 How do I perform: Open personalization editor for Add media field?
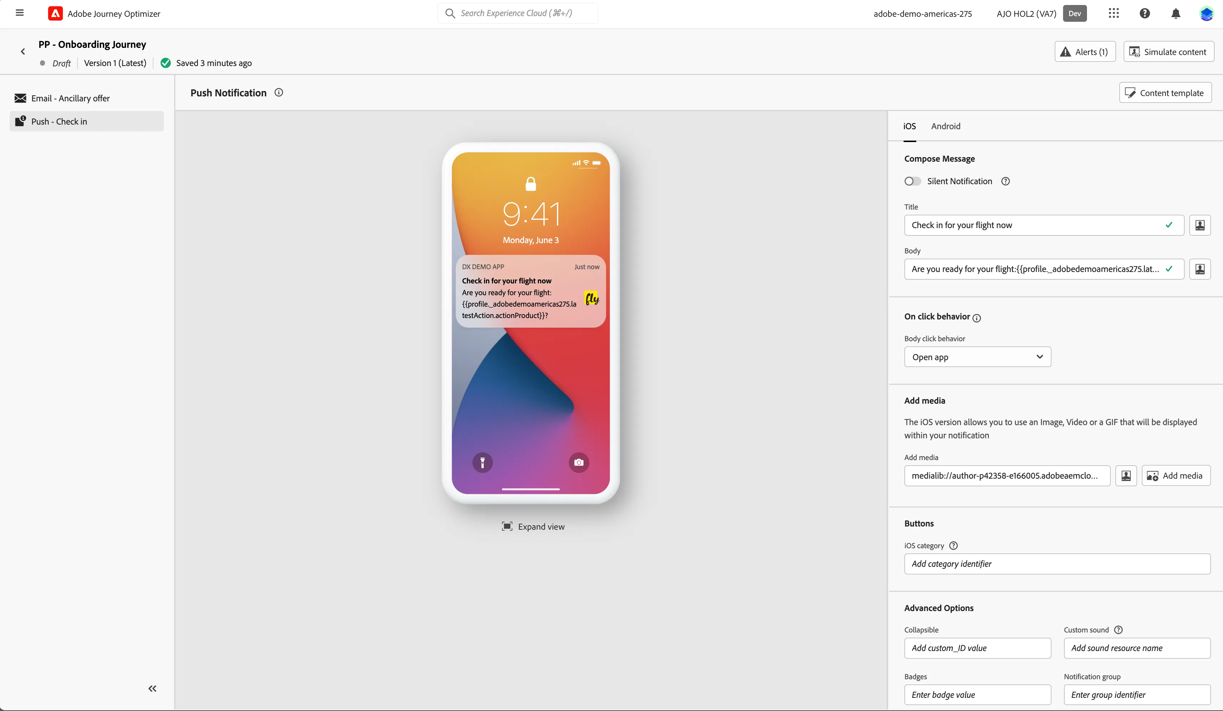pos(1126,476)
